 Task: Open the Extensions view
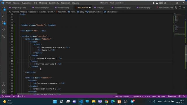point(4,36)
